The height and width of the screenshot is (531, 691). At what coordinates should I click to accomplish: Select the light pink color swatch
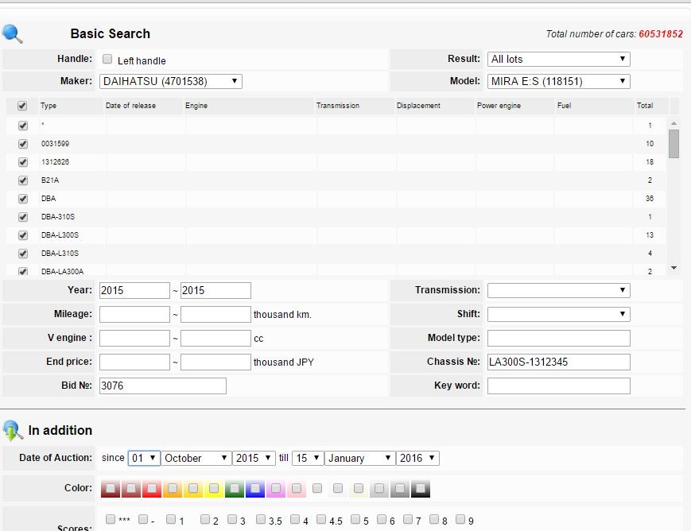point(297,489)
